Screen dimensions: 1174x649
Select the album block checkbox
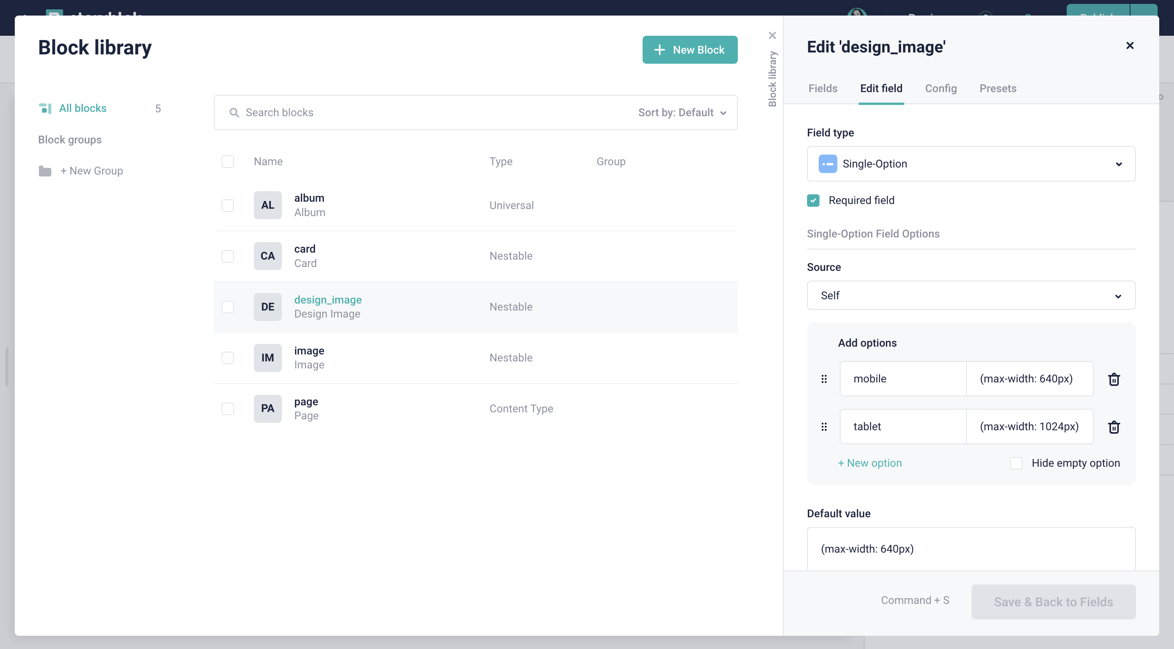click(x=228, y=206)
